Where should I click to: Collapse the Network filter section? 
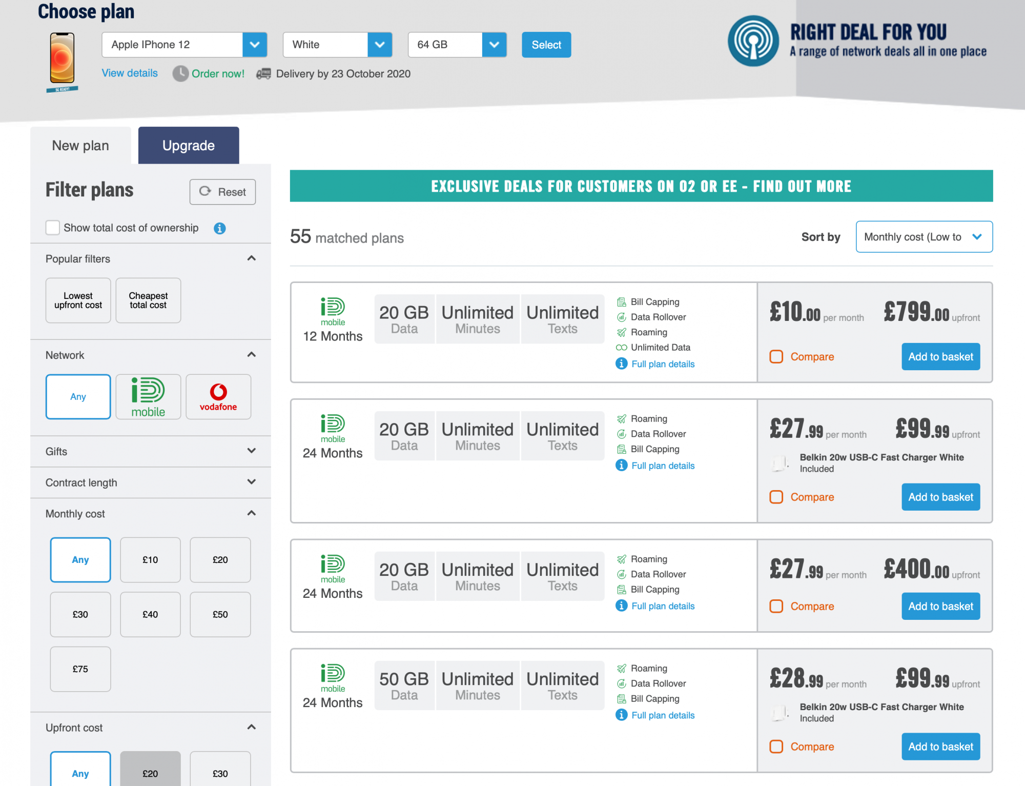(x=251, y=355)
